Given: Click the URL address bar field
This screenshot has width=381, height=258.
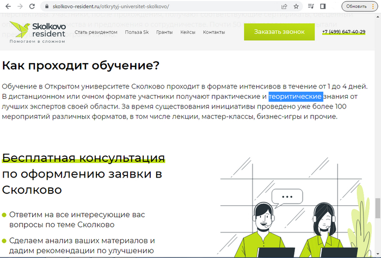Looking at the screenshot, I should [x=163, y=7].
